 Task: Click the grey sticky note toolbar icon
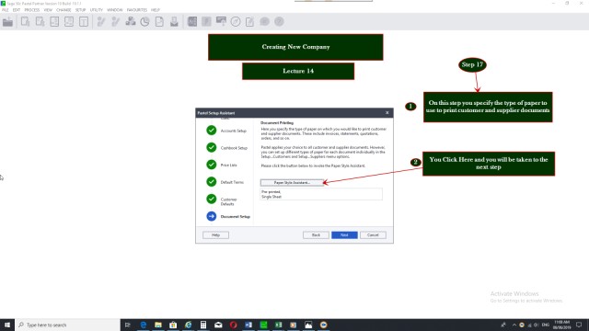coord(206,22)
